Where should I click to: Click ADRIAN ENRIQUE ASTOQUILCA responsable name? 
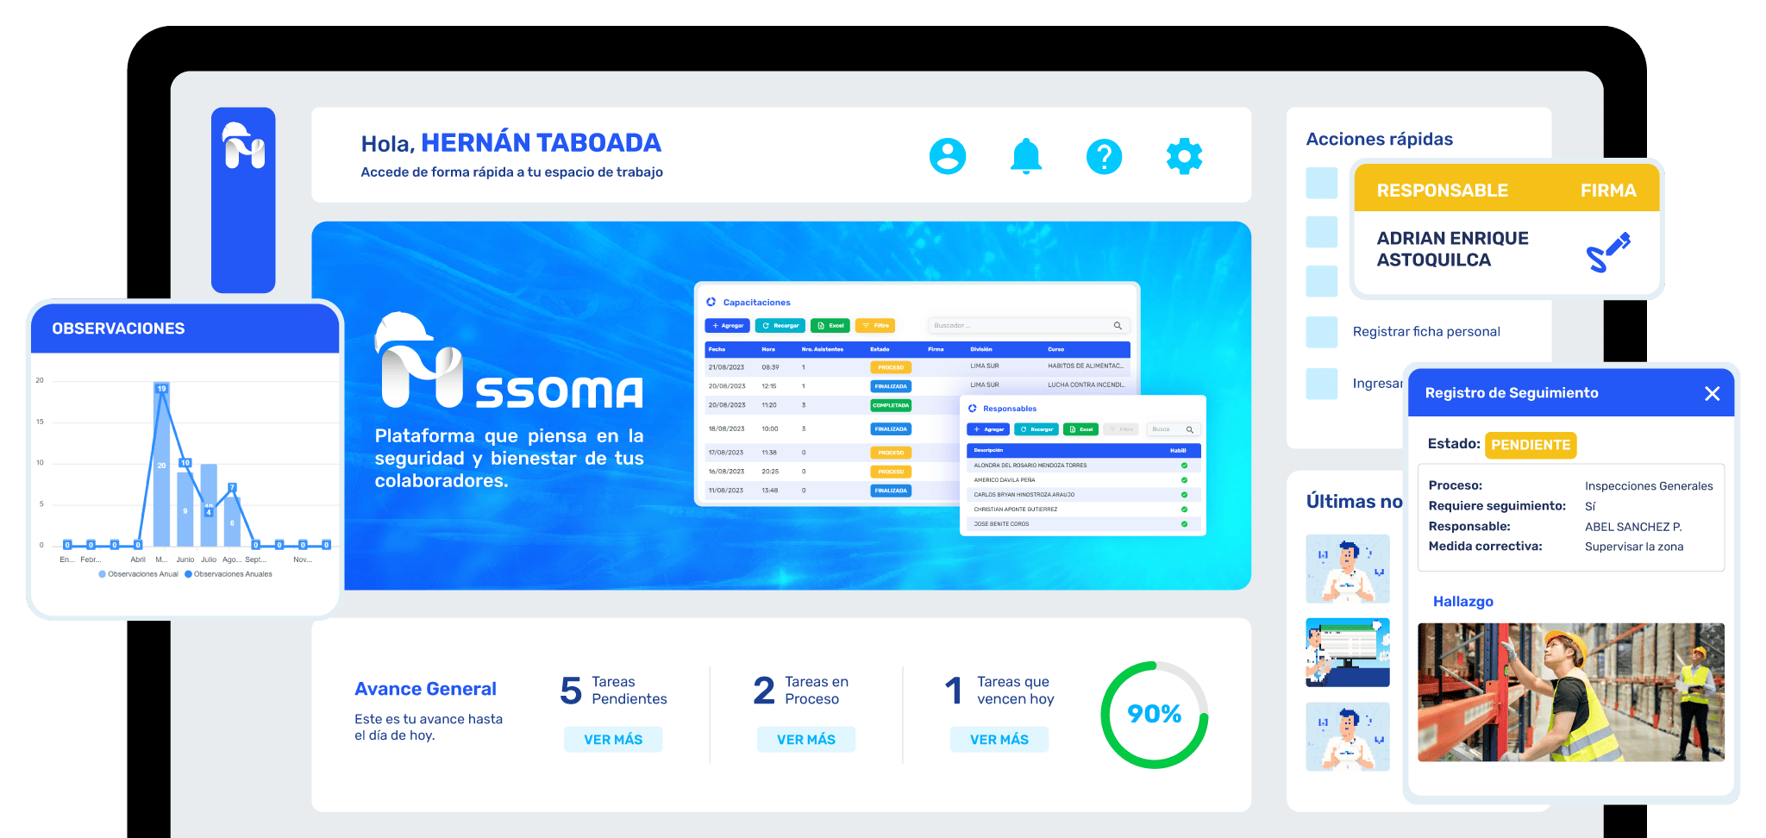[1452, 249]
